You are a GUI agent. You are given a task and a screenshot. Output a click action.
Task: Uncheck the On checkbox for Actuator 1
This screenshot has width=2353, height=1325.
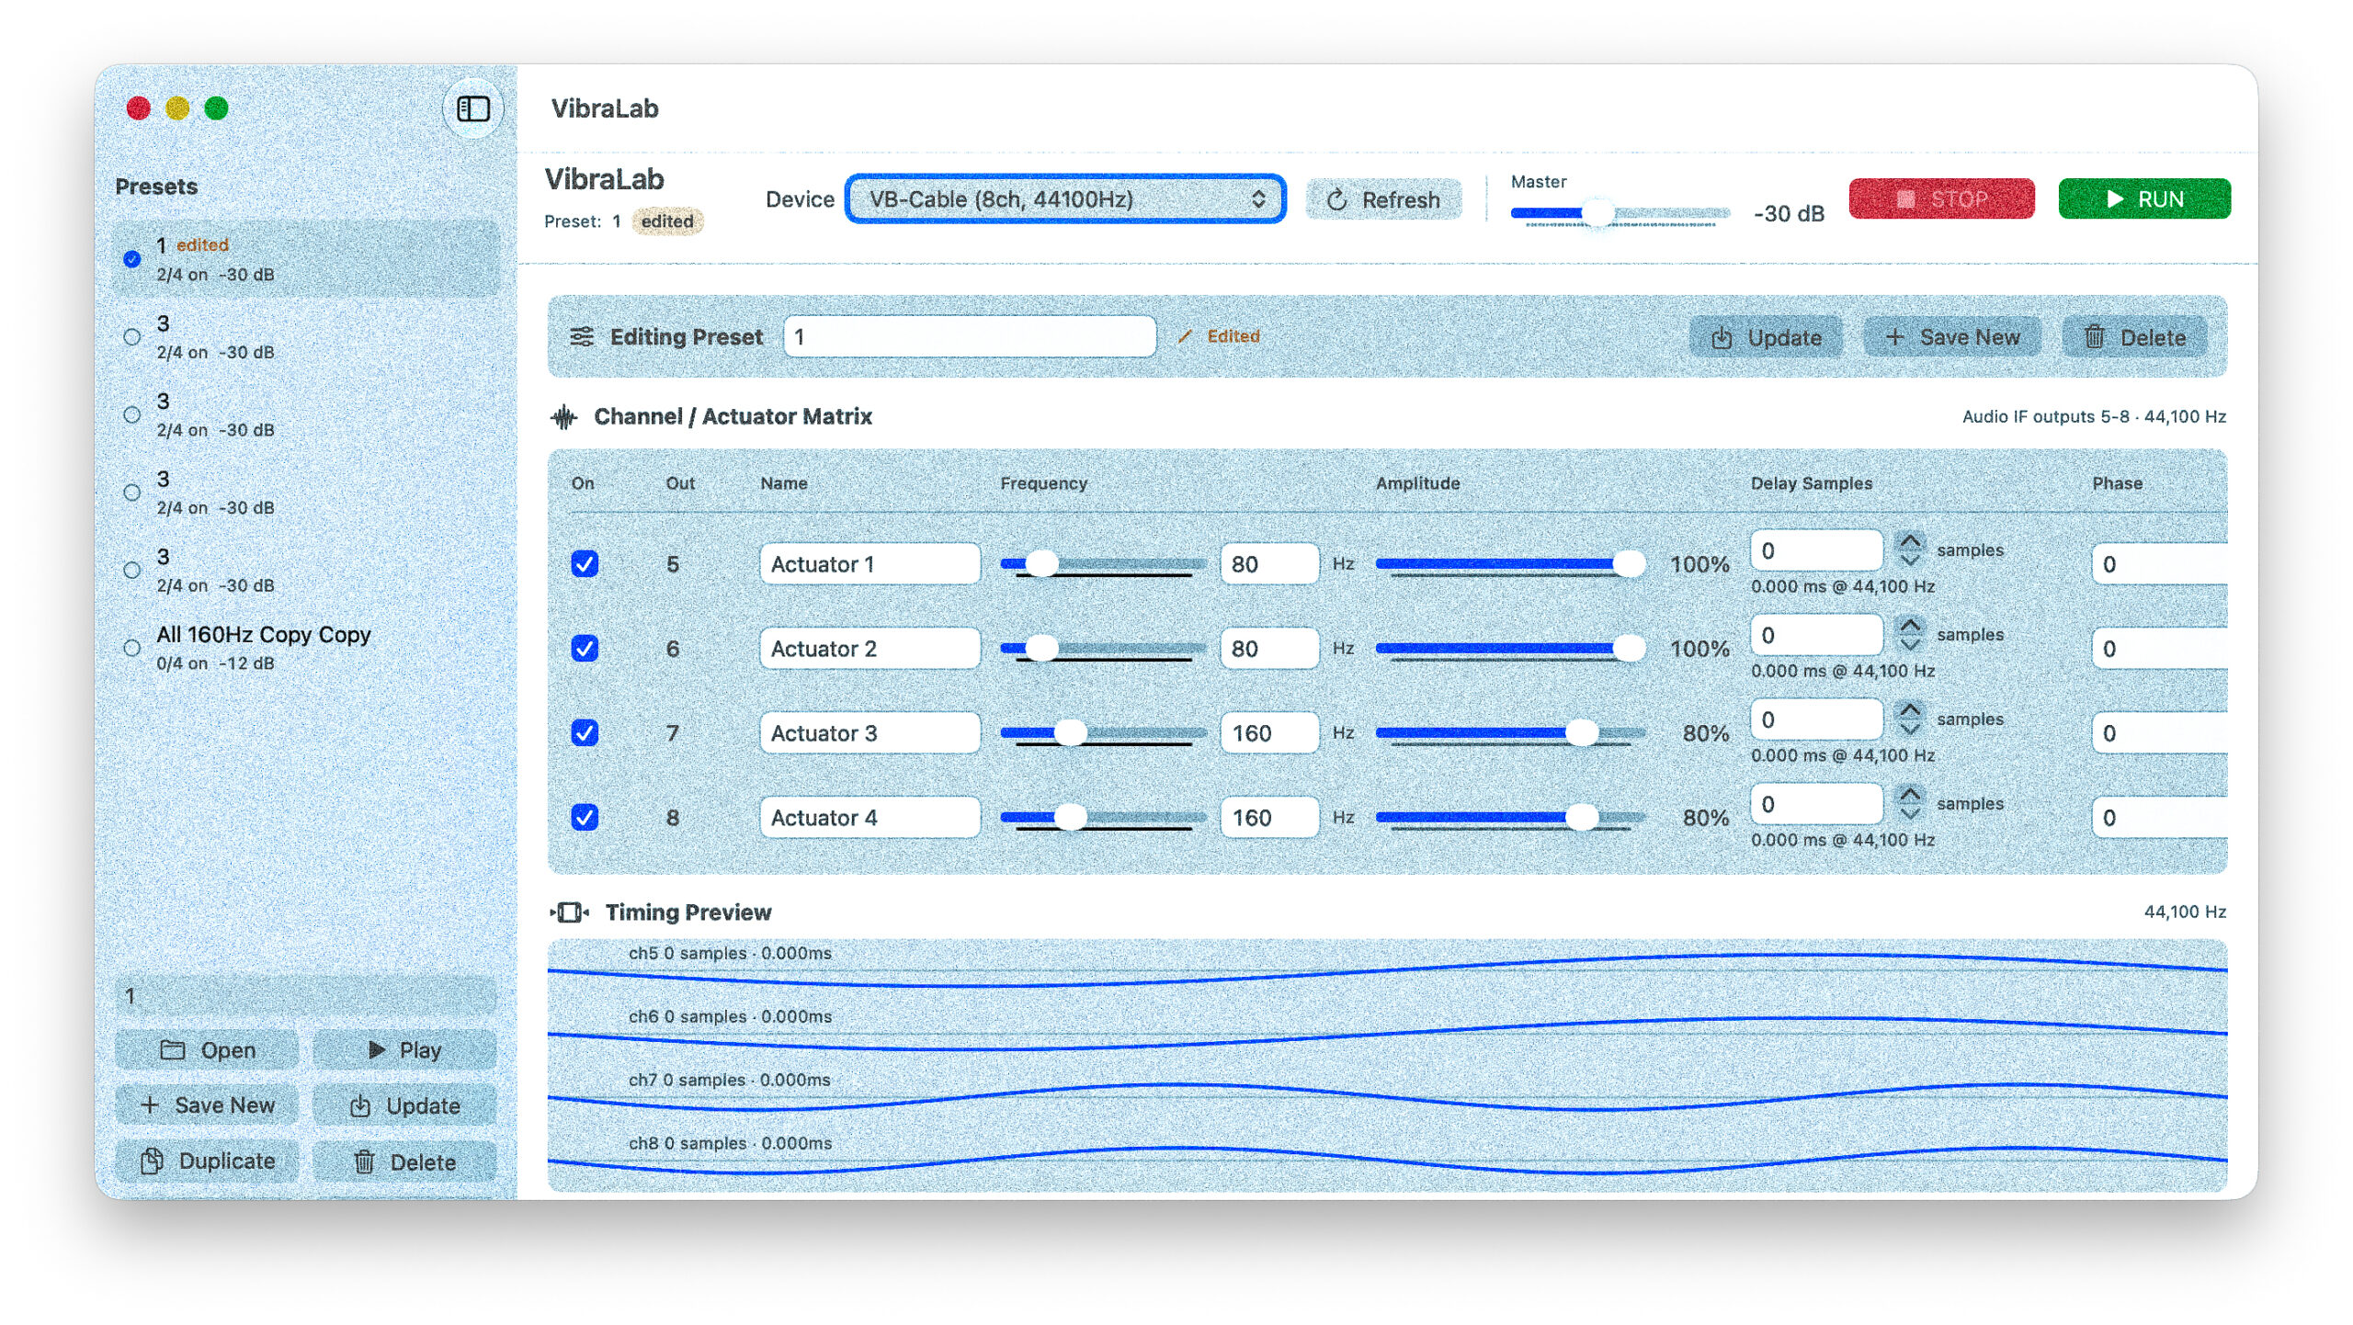coord(585,563)
